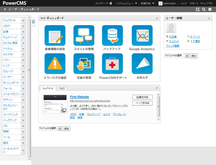
Task: Click the ブックマーク menu in top bar
Action: pyautogui.click(x=104, y=3)
